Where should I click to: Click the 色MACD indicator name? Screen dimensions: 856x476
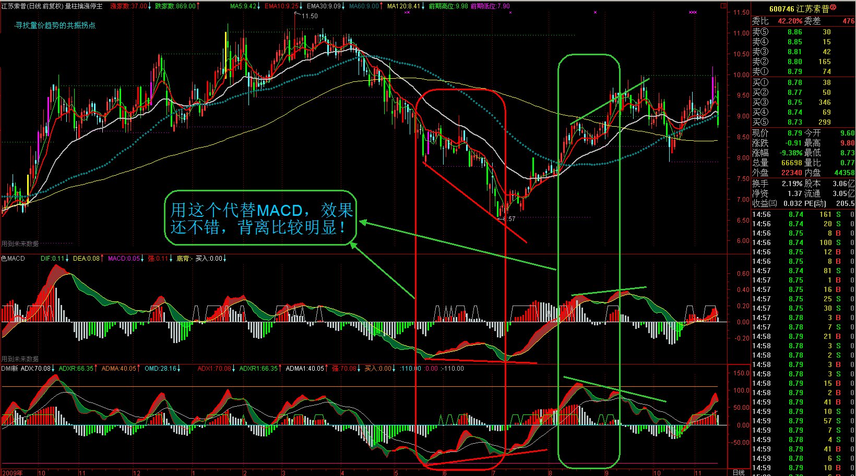pyautogui.click(x=13, y=259)
